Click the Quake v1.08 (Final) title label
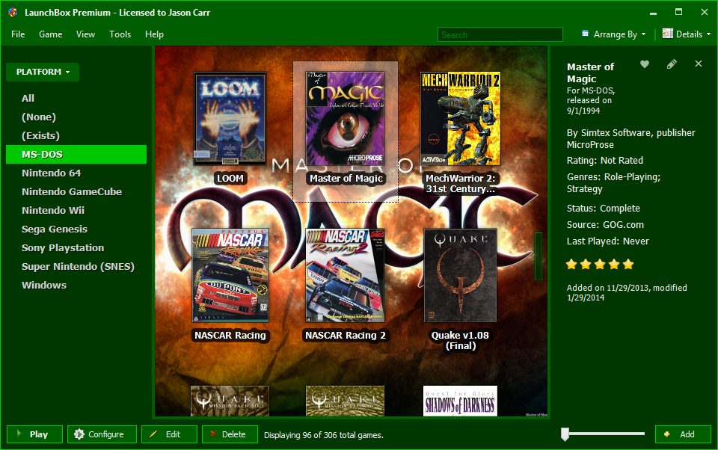 (x=460, y=341)
